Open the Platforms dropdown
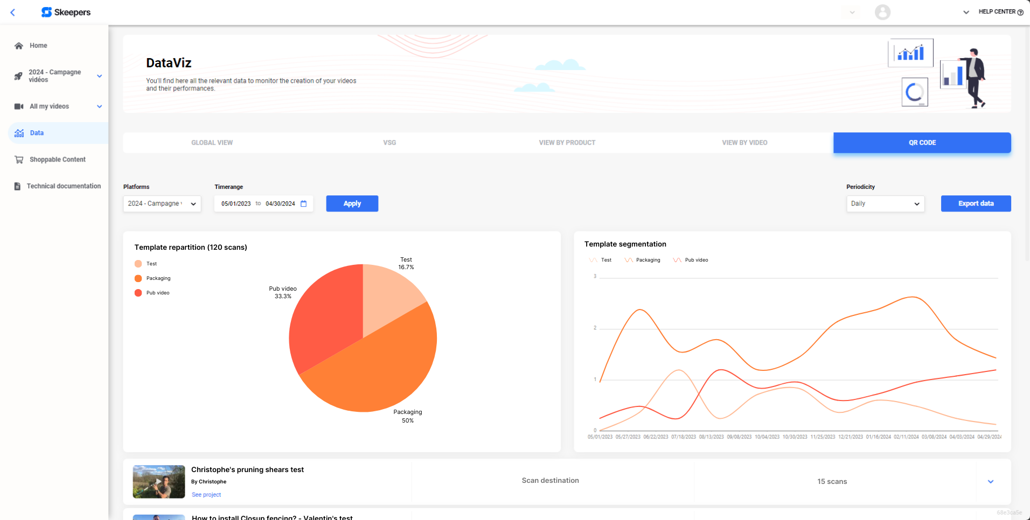The width and height of the screenshot is (1030, 520). pos(162,203)
